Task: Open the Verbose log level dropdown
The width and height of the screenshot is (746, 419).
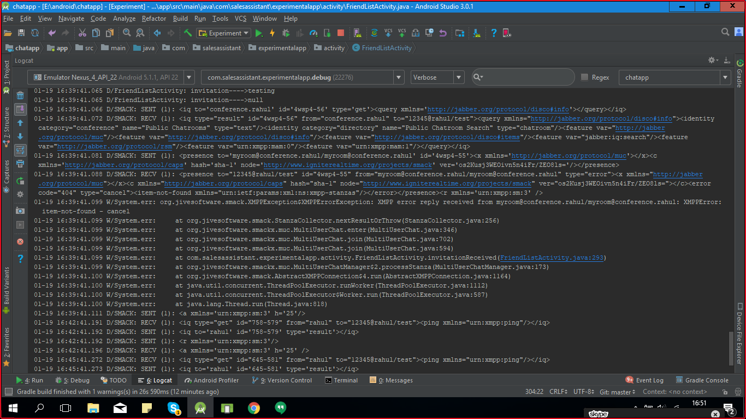Action: (x=459, y=77)
